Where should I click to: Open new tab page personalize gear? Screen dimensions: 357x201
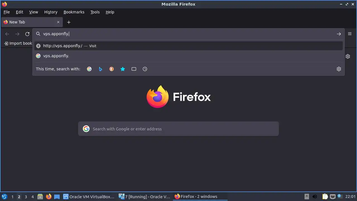click(x=348, y=56)
